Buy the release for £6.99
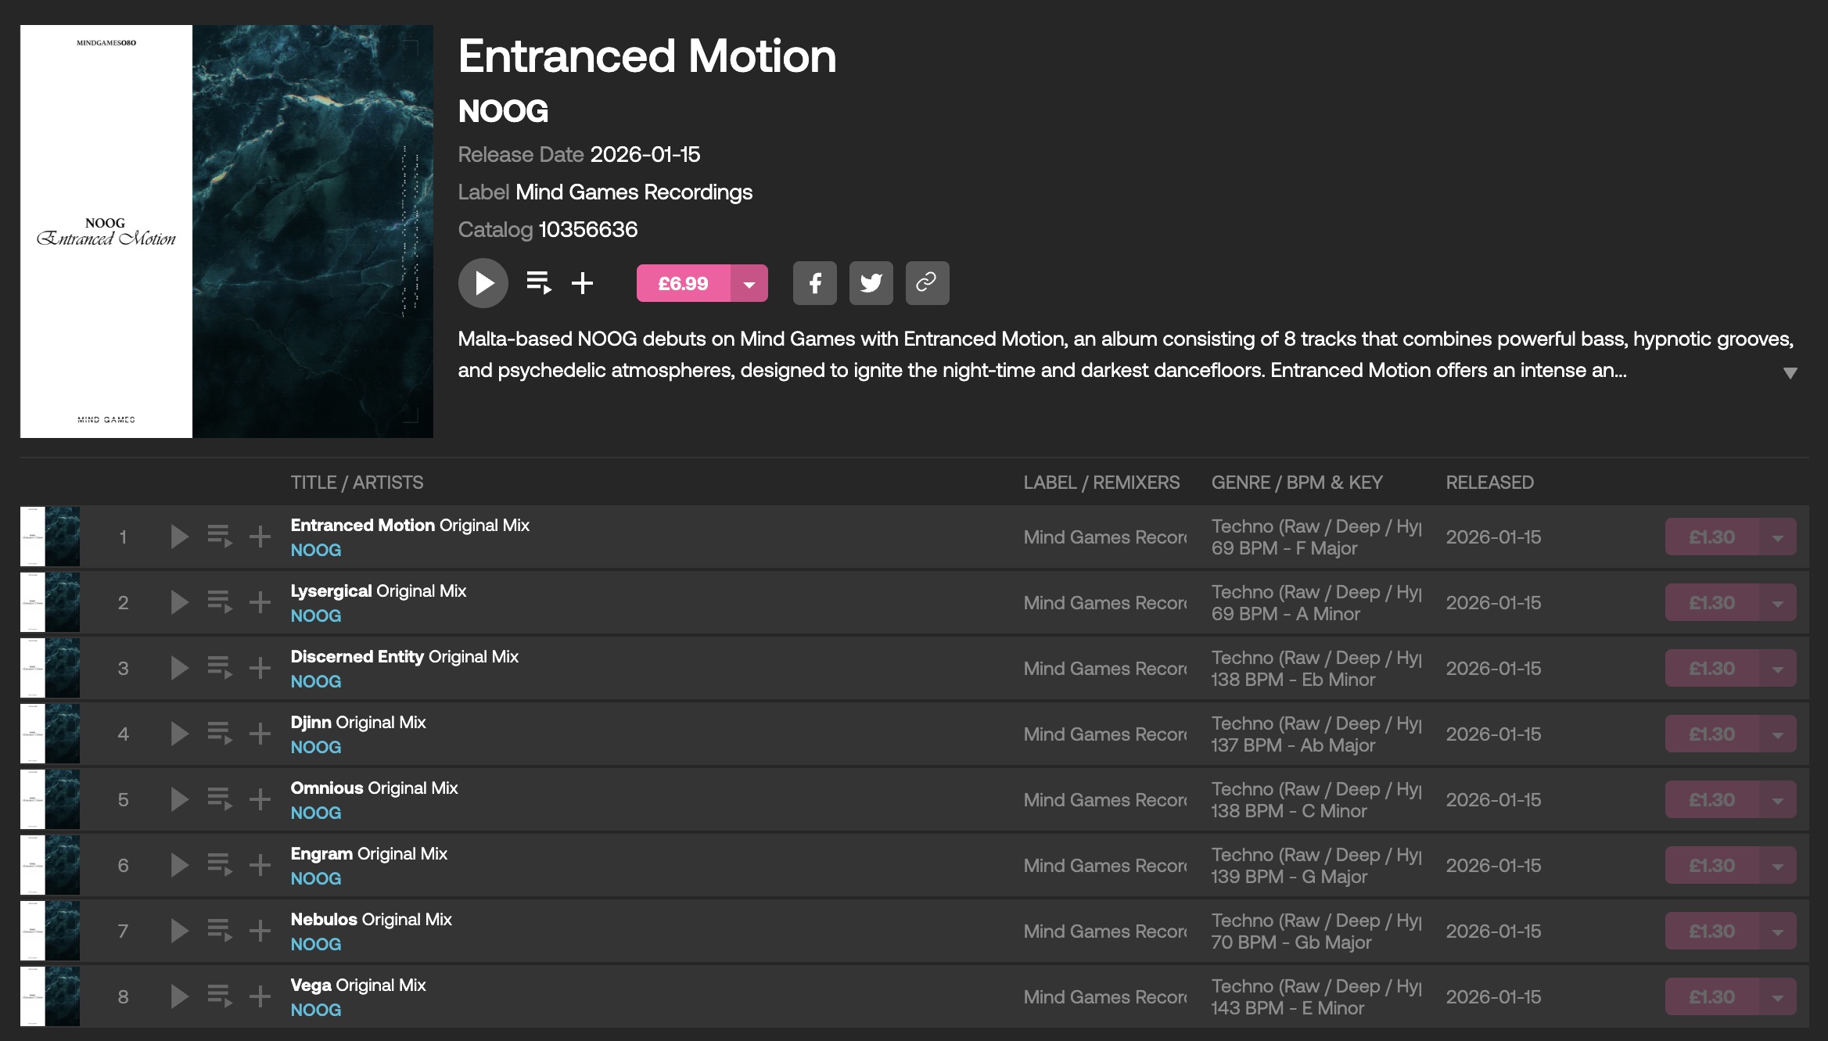Viewport: 1828px width, 1041px height. (683, 284)
